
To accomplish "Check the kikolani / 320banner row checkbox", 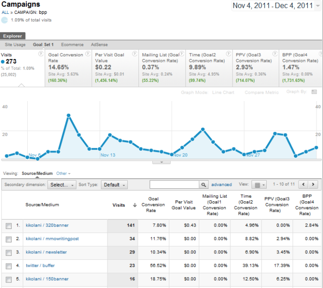I will [9, 226].
